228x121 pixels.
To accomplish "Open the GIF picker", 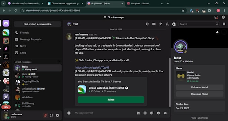I will [145, 113].
